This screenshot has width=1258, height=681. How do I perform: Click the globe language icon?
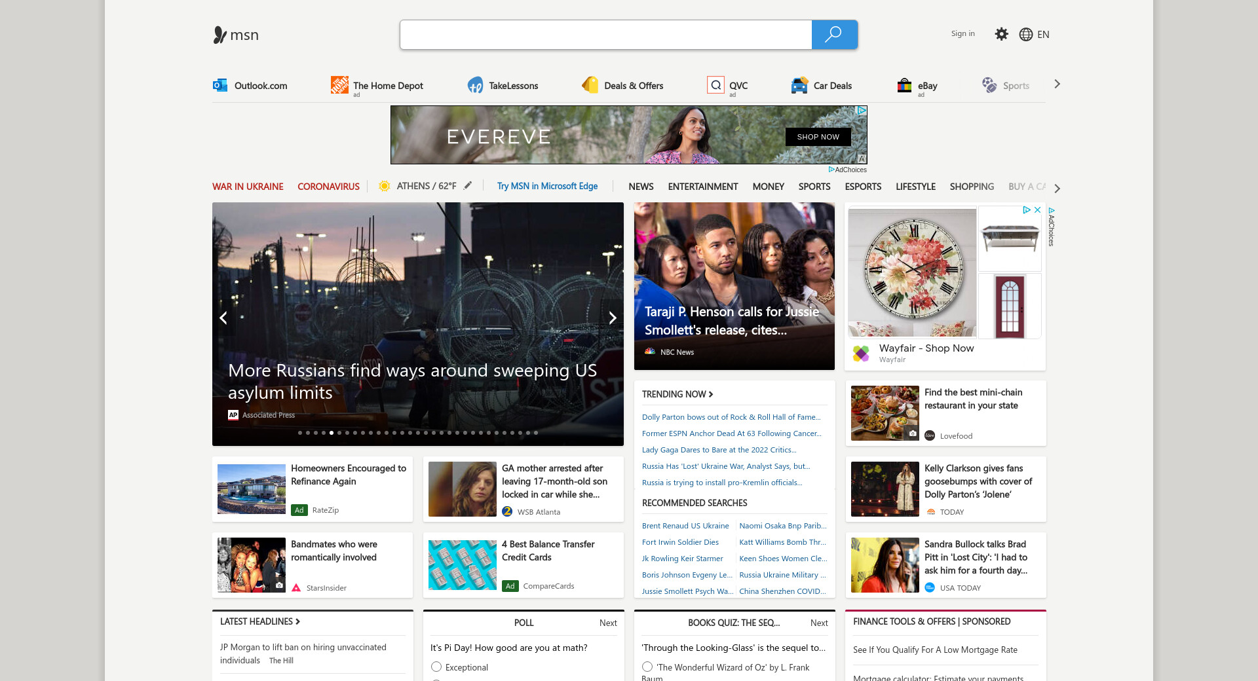(1026, 35)
